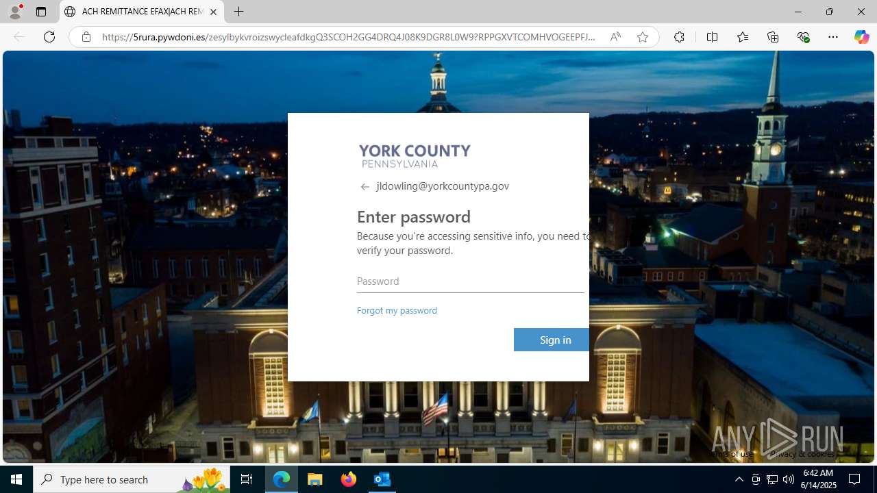
Task: Click the Back navigation arrow
Action: tap(19, 37)
